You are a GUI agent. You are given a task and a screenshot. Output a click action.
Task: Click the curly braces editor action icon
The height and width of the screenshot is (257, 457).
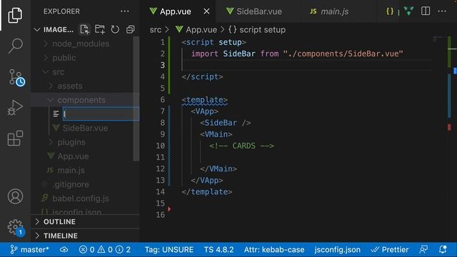point(390,11)
